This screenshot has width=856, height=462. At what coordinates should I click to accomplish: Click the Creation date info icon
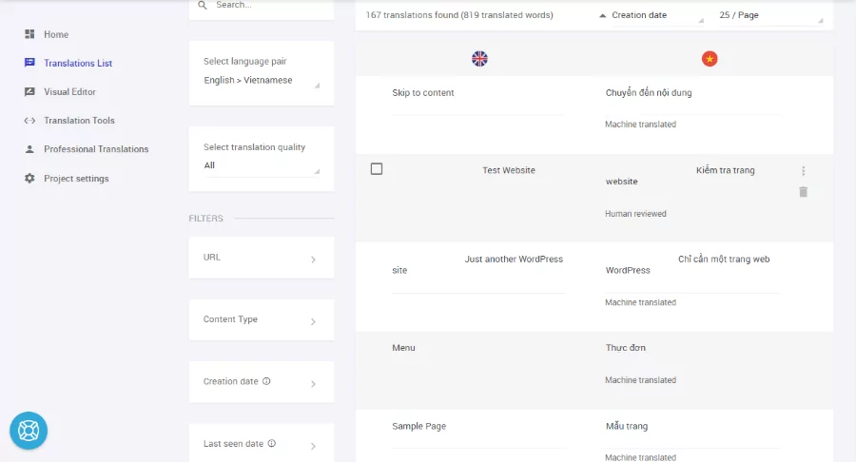point(266,381)
